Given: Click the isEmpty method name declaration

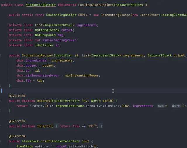Looking at the screenshot, I should click(x=44, y=126).
